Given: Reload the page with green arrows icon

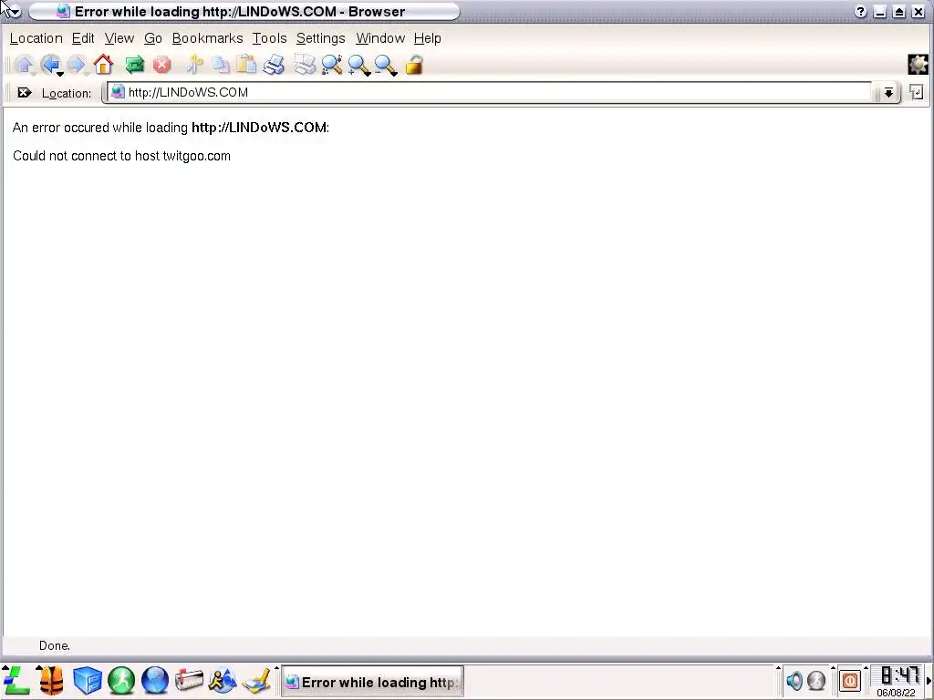Looking at the screenshot, I should (x=135, y=65).
